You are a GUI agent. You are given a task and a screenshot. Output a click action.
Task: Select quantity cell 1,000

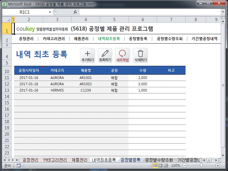tap(143, 90)
